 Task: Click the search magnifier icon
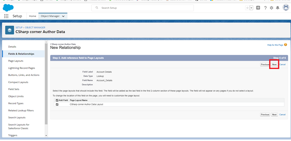tap(97, 8)
